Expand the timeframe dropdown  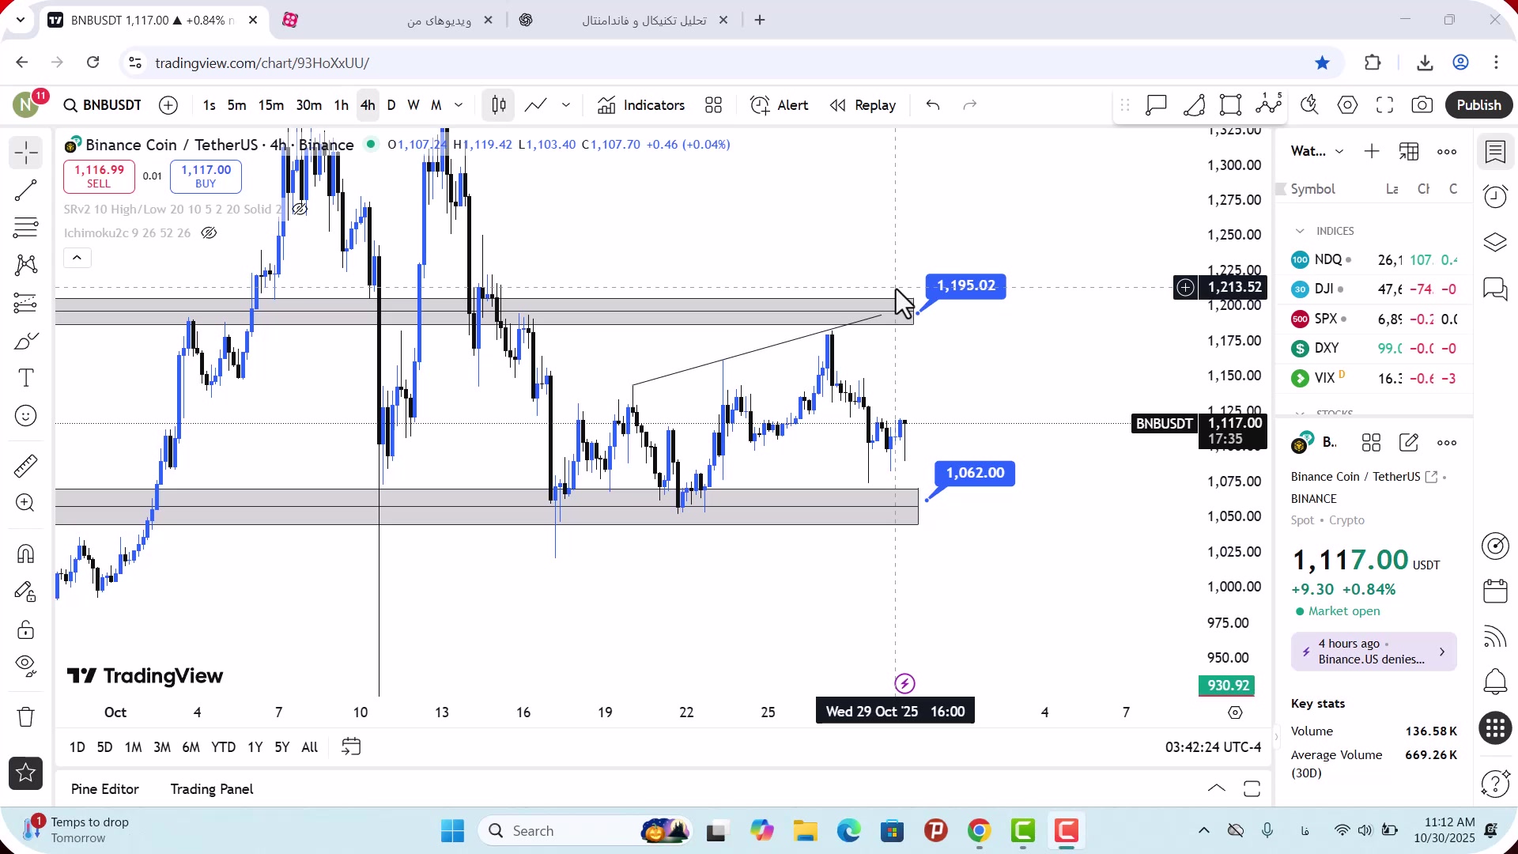click(x=459, y=105)
